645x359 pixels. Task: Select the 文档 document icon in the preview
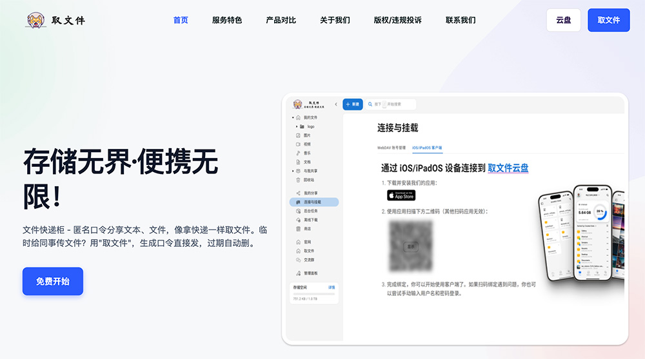pos(298,162)
